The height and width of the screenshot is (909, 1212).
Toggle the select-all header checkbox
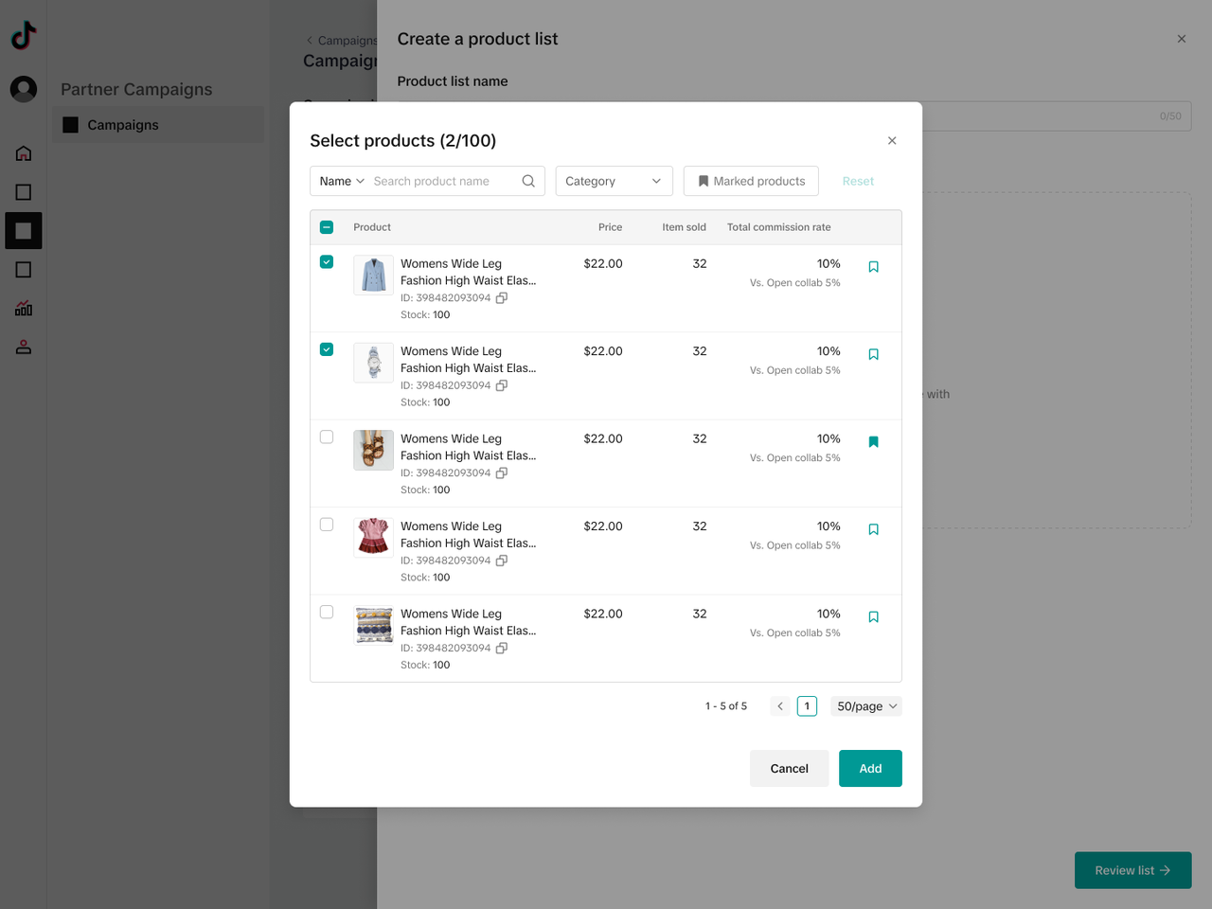[x=327, y=227]
